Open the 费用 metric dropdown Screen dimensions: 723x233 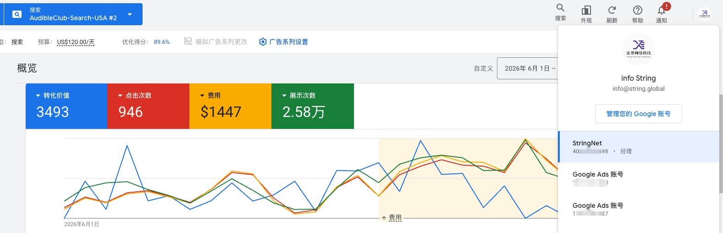click(x=202, y=96)
